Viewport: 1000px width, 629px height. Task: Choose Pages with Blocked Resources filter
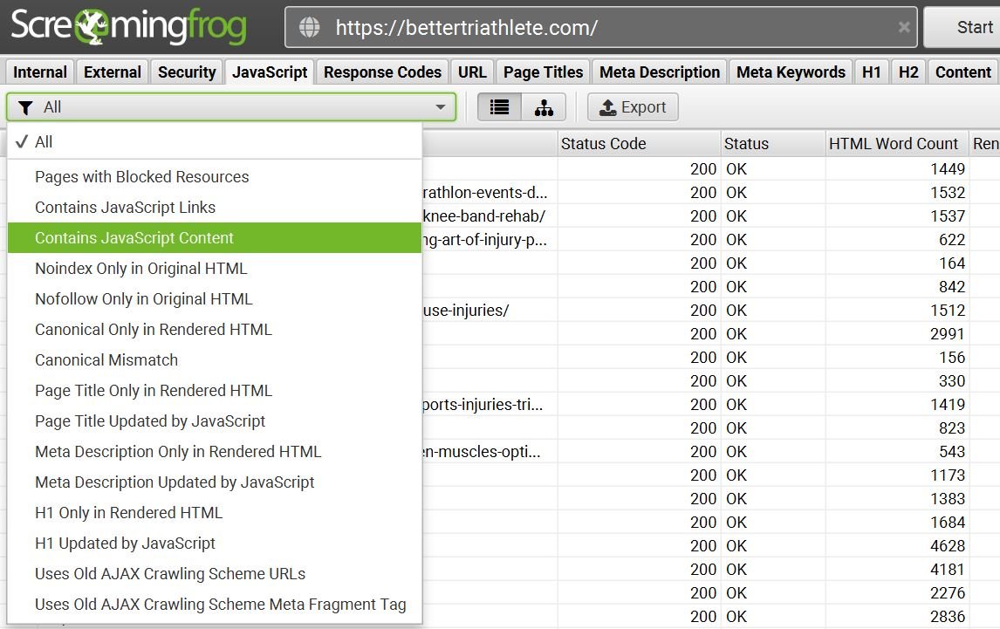pos(142,176)
